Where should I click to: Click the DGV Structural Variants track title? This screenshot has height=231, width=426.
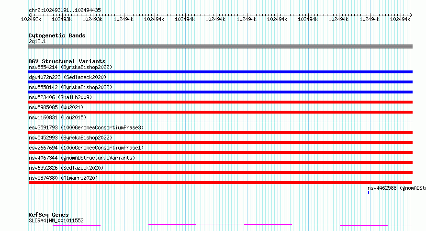(x=67, y=61)
